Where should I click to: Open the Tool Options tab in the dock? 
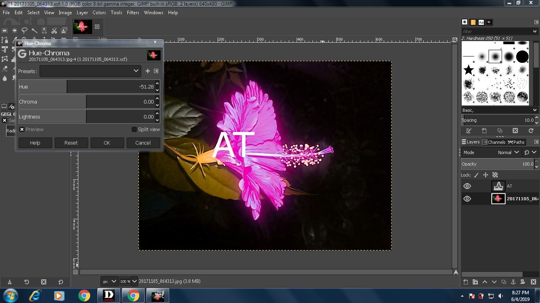(4, 106)
